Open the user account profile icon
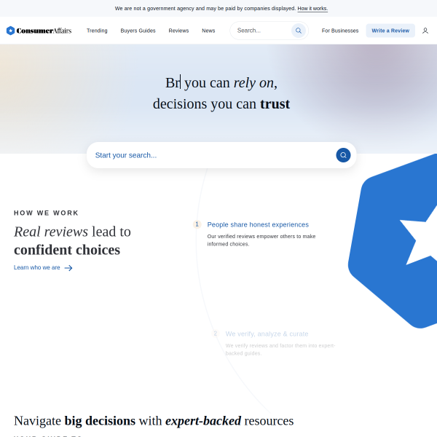The height and width of the screenshot is (437, 437). click(425, 31)
